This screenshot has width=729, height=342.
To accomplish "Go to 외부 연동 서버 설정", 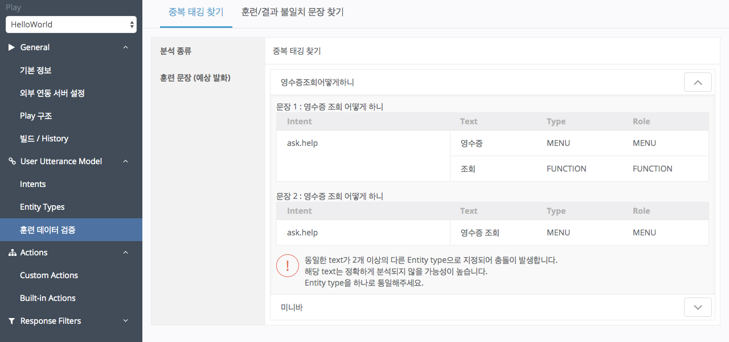I will pyautogui.click(x=52, y=93).
